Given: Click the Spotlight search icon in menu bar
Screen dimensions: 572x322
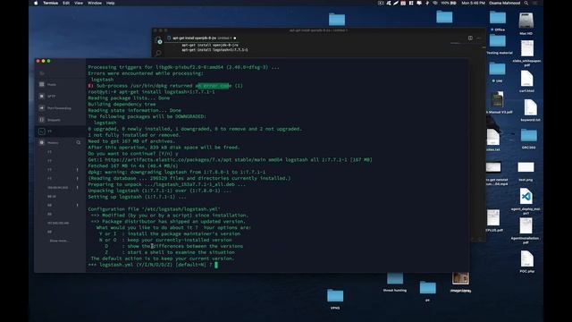Looking at the screenshot, I should 526,3.
